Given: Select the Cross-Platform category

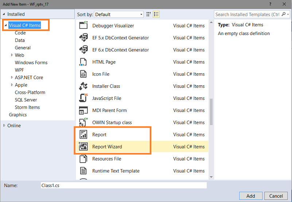Looking at the screenshot, I should [x=30, y=92].
